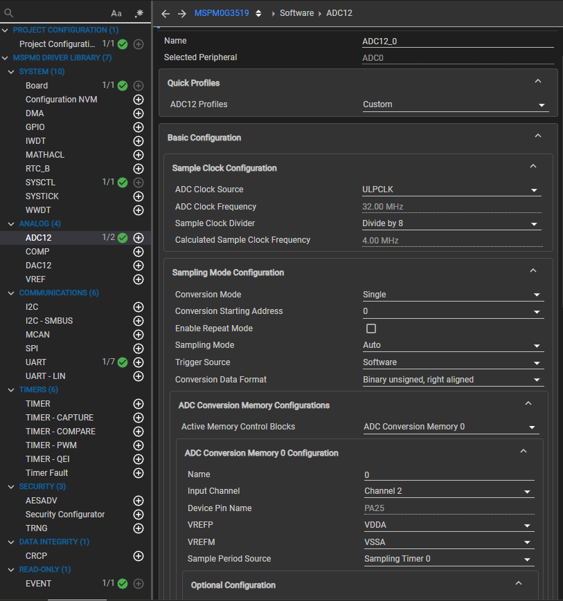Image resolution: width=563 pixels, height=601 pixels.
Task: Select the ADC12 module in tree
Action: point(38,238)
